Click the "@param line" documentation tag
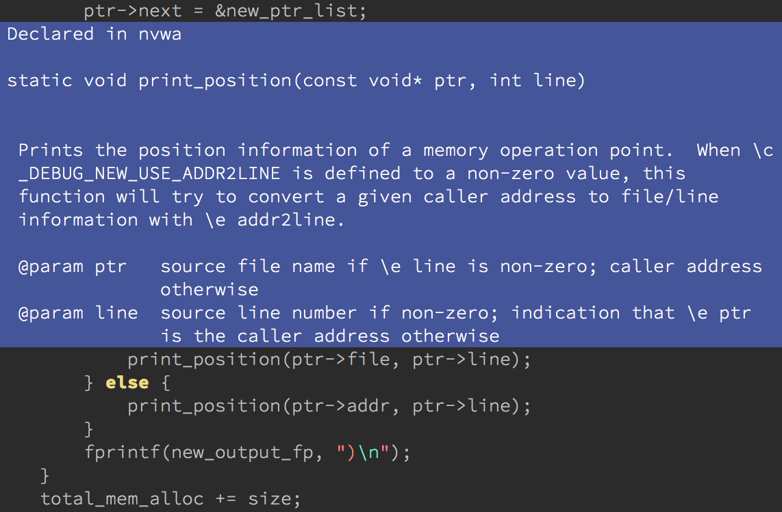The image size is (782, 512). point(78,313)
